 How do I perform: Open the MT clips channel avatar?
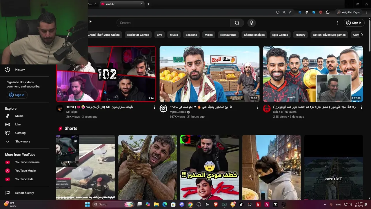click(x=60, y=109)
